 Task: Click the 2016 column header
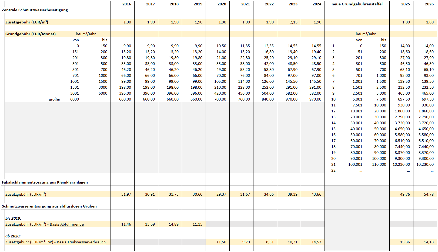pyautogui.click(x=126, y=4)
